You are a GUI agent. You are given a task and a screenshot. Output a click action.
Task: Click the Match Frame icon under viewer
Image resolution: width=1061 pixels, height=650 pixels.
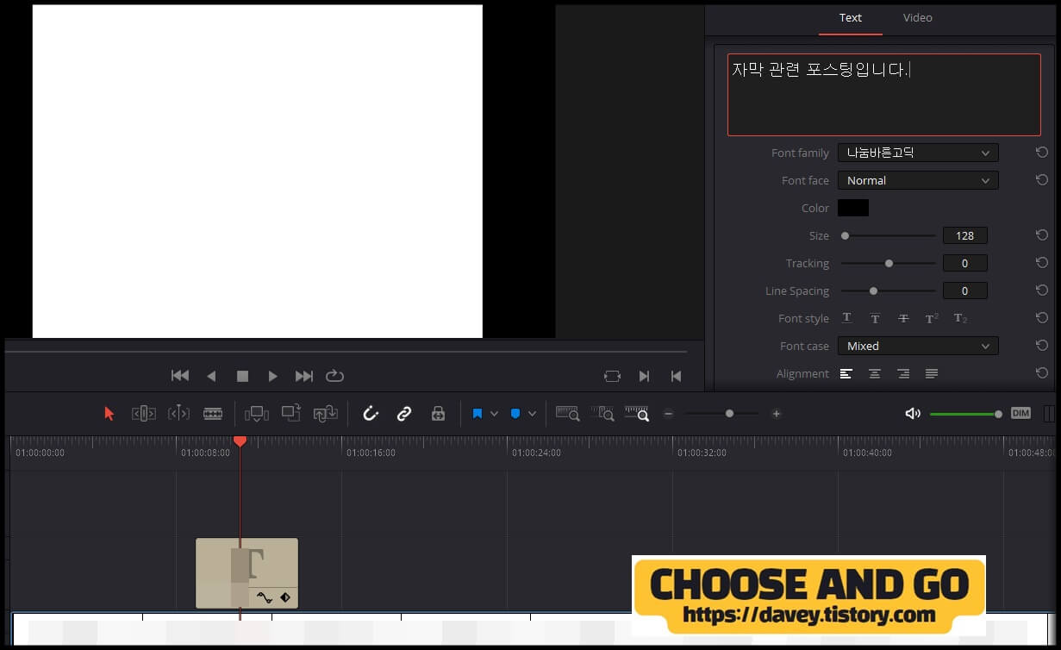612,376
